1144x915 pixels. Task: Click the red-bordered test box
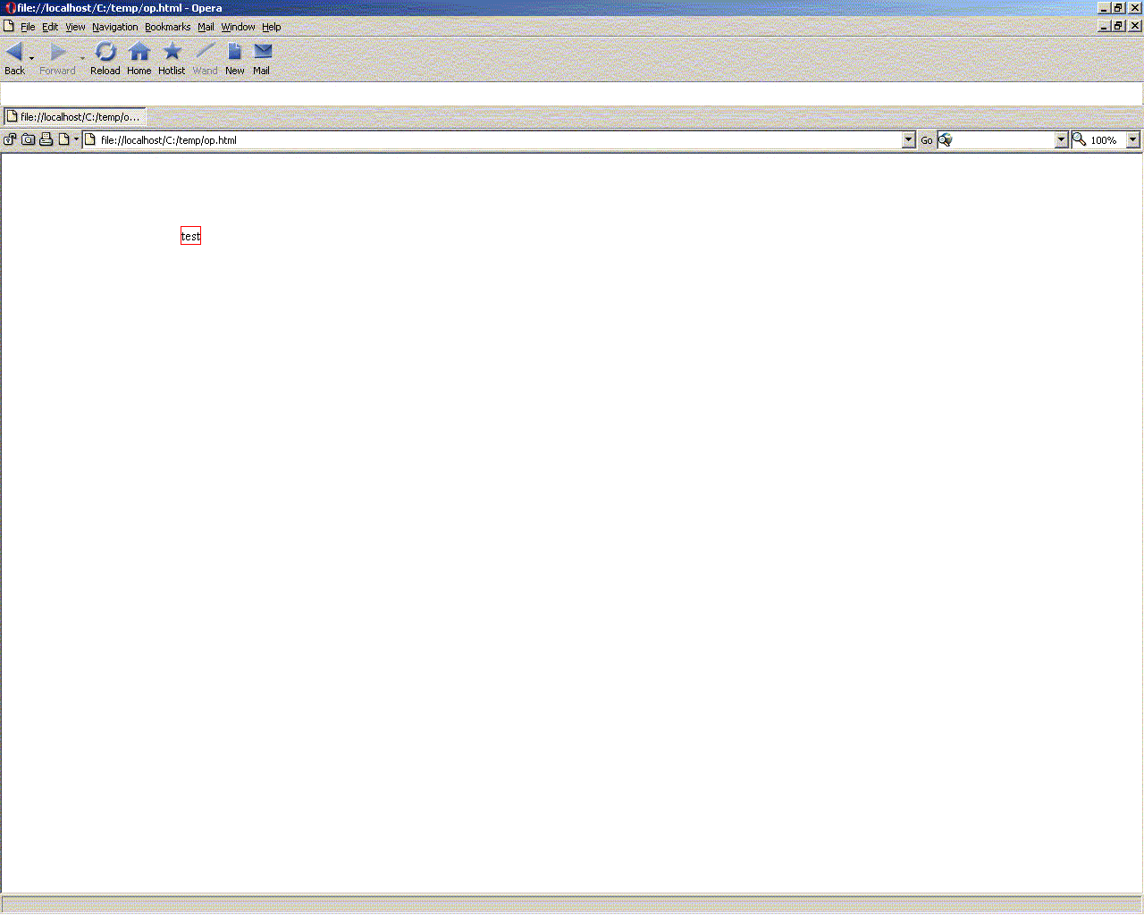(190, 236)
